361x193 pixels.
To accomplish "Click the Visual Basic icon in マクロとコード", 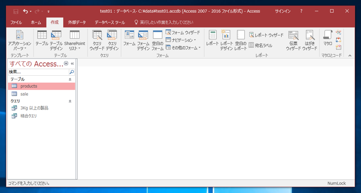I will [x=338, y=47].
